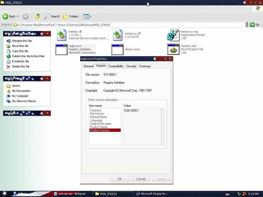Expand the Views dropdown arrow

[91, 16]
